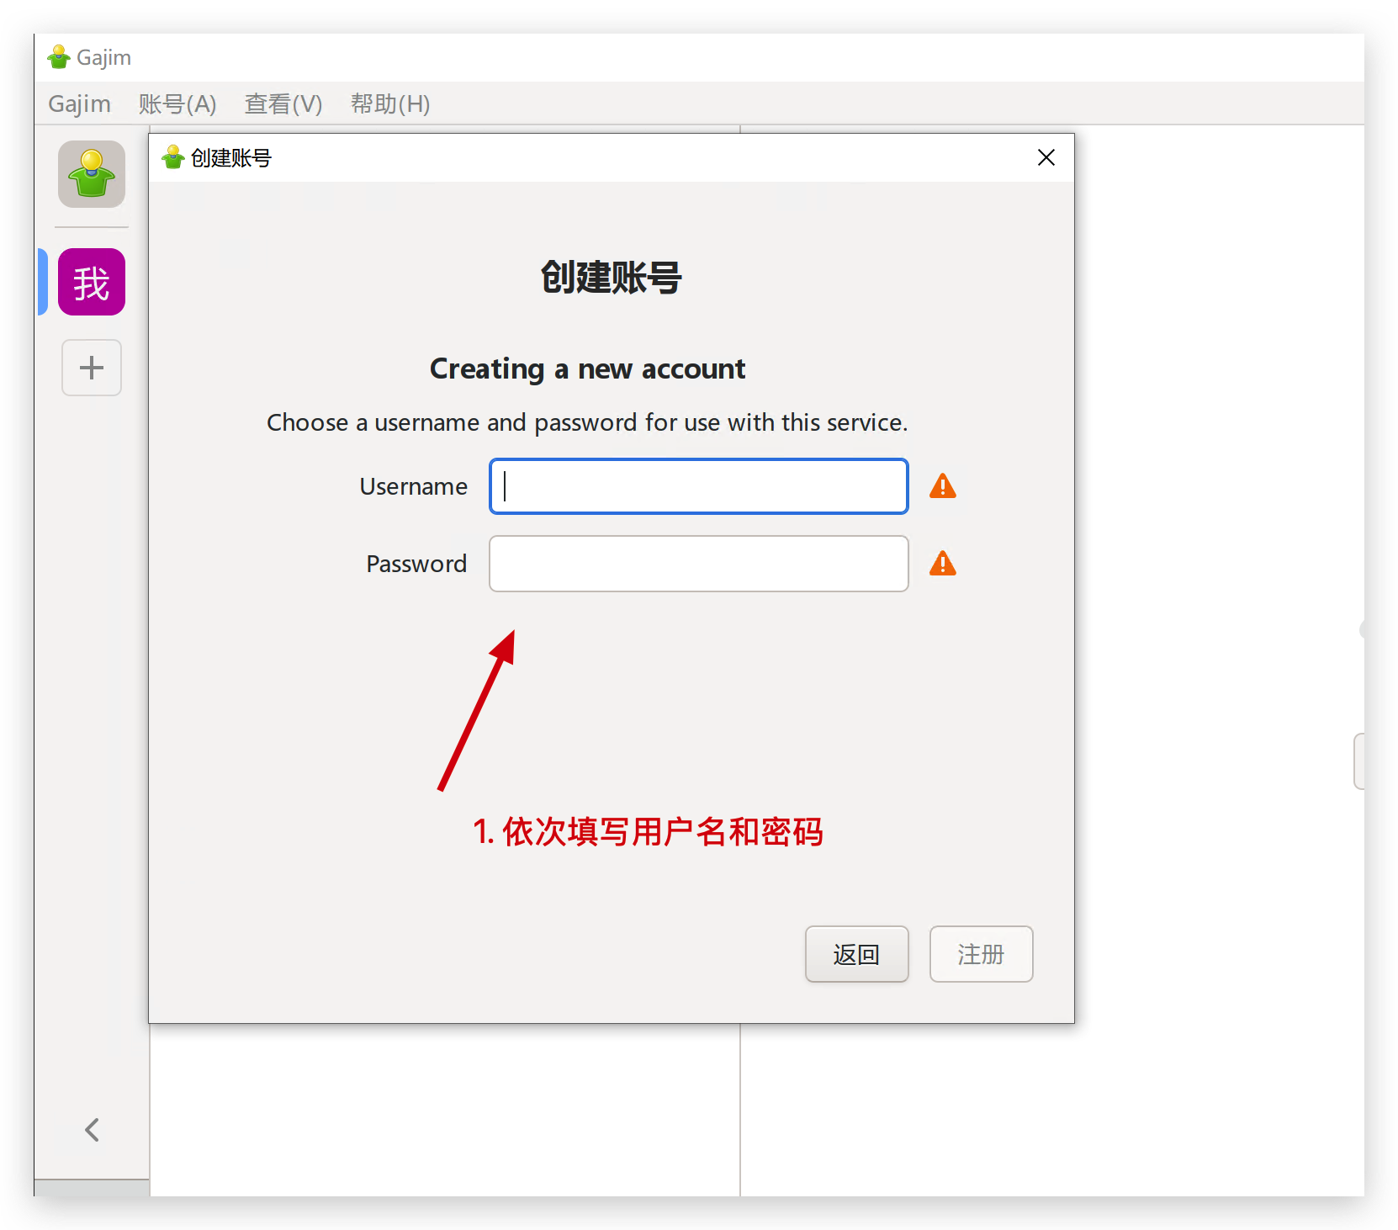Click the warning icon beside the Password field
Image resolution: width=1398 pixels, height=1230 pixels.
point(943,564)
